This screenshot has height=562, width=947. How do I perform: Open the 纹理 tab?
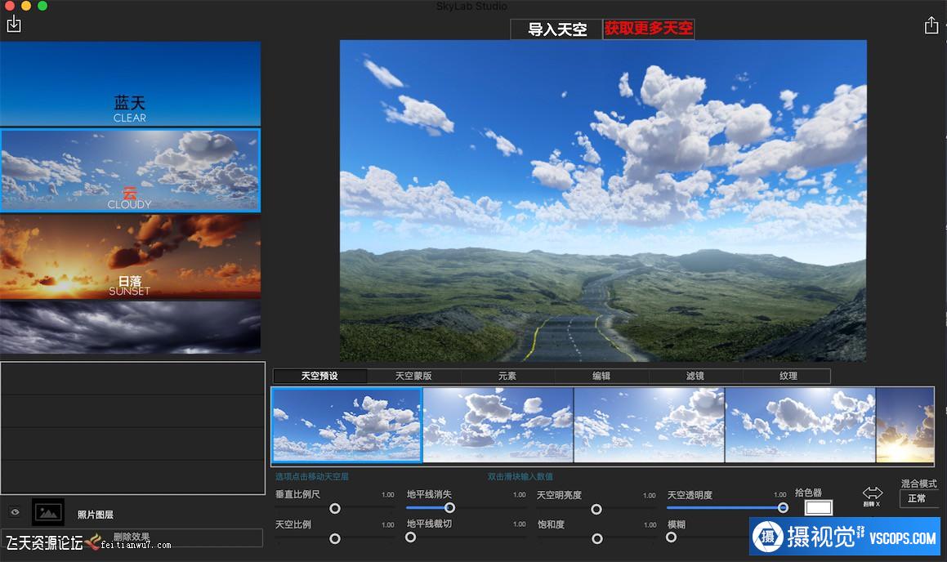coord(788,376)
